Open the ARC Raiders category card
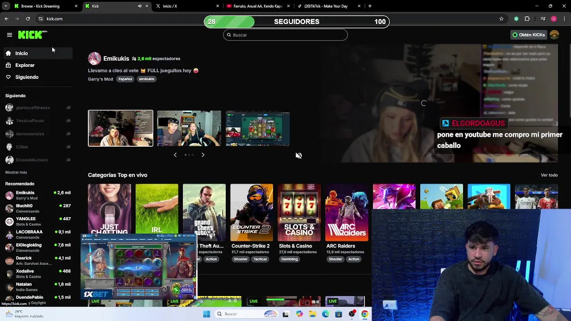 click(x=347, y=212)
